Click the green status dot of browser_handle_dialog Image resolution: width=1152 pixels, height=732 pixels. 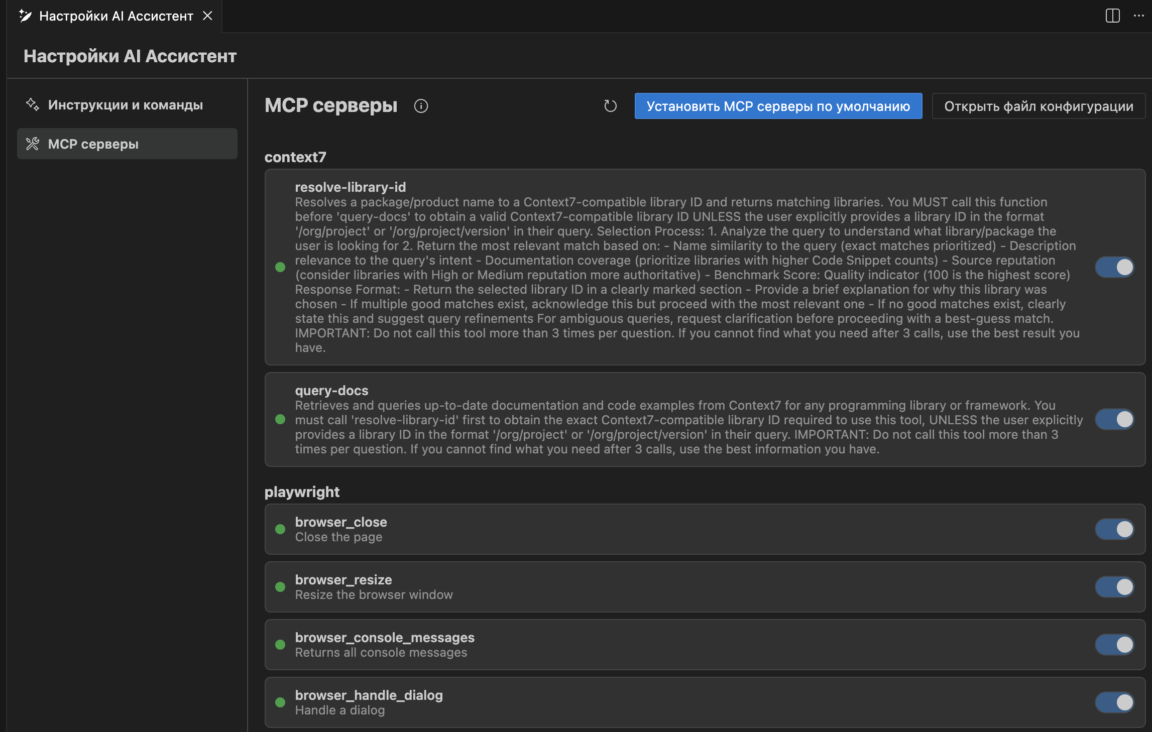(x=280, y=702)
